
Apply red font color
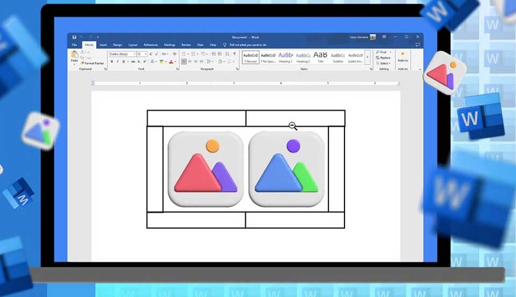coord(171,61)
